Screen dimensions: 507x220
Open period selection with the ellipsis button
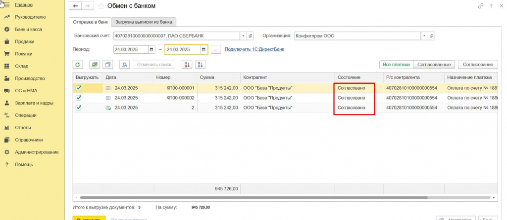216,50
